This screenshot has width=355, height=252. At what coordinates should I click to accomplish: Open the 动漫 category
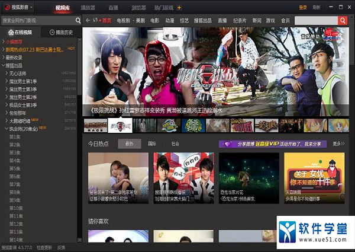point(170,21)
